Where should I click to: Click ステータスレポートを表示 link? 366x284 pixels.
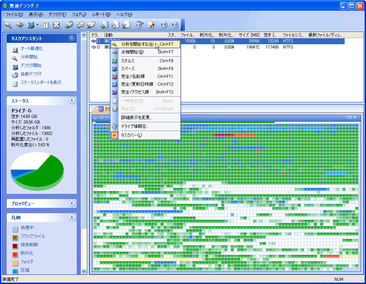click(x=41, y=83)
